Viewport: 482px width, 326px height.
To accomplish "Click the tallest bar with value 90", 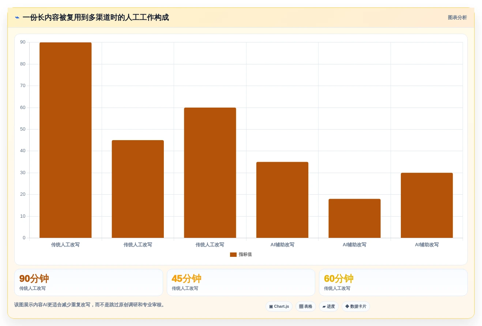I will coord(65,140).
